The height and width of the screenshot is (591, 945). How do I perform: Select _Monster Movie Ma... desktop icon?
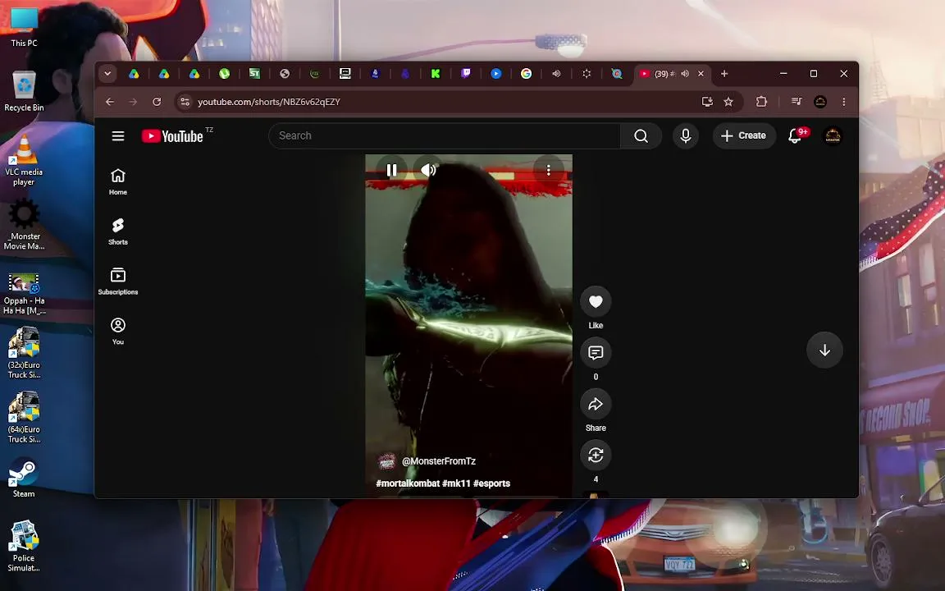[24, 225]
